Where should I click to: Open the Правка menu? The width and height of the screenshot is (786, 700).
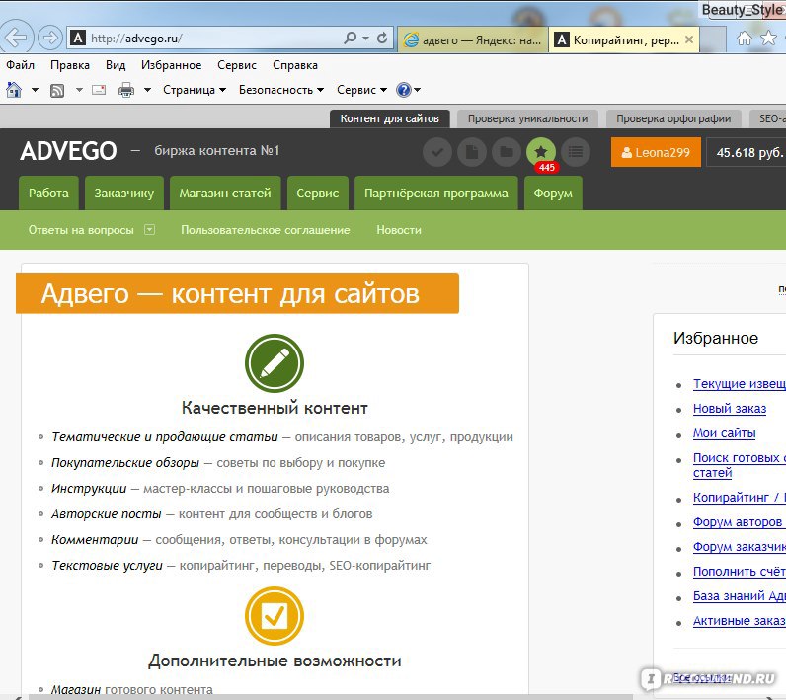pyautogui.click(x=70, y=65)
